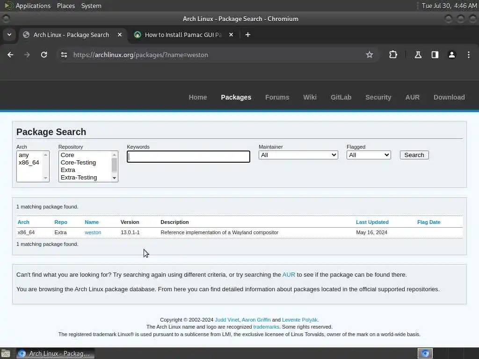479x359 pixels.
Task: Click the forward navigation arrow
Action: pyautogui.click(x=27, y=55)
